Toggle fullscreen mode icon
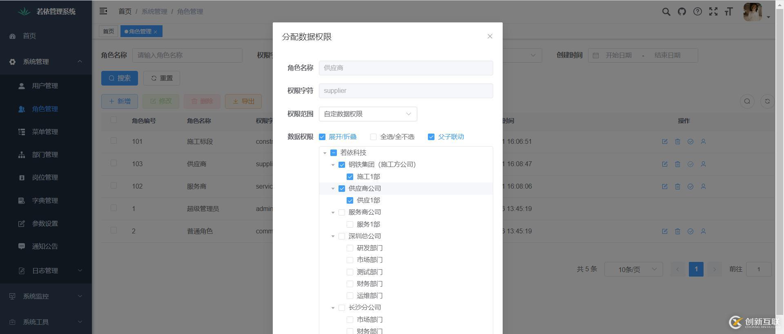Viewport: 784px width, 334px height. 713,11
